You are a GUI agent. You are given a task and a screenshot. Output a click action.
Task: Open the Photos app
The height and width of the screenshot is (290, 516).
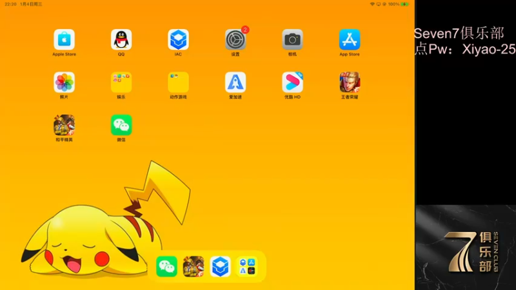(64, 82)
